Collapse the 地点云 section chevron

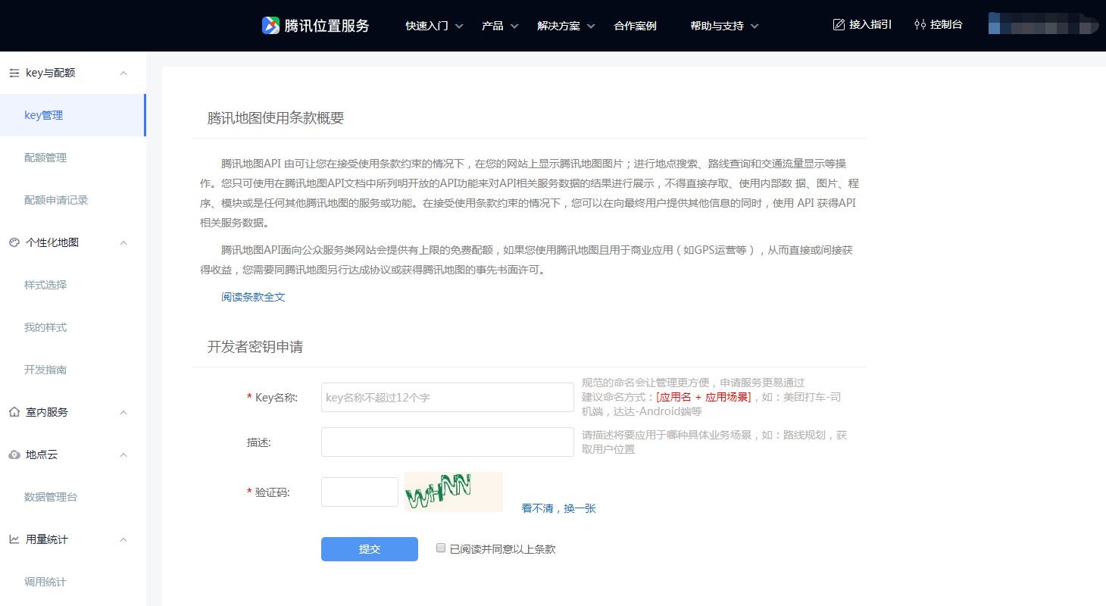(x=124, y=454)
